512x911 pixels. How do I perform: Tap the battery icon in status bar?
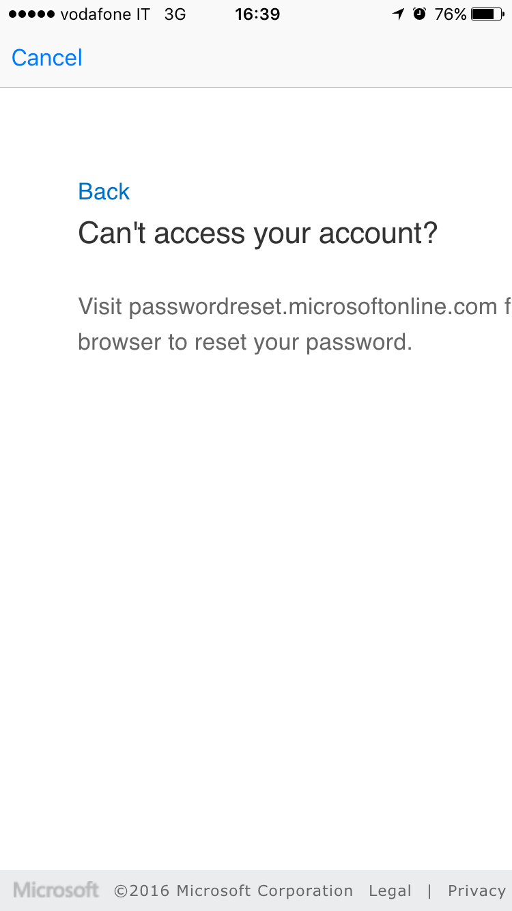coord(487,14)
